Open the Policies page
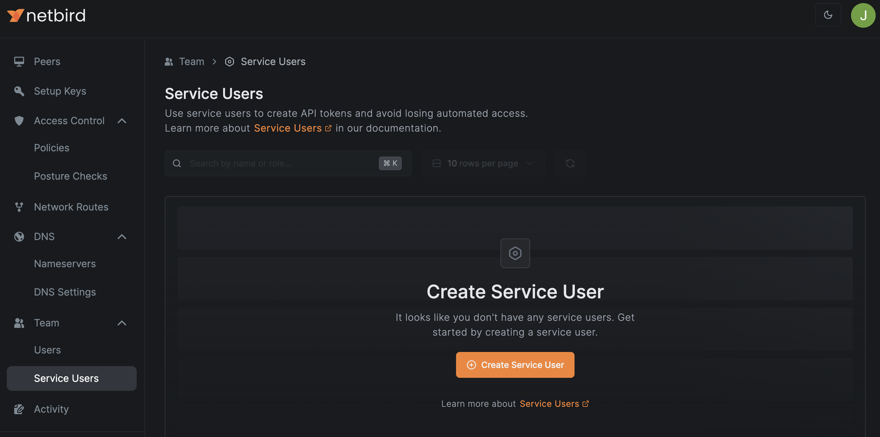Viewport: 880px width, 437px height. tap(52, 147)
